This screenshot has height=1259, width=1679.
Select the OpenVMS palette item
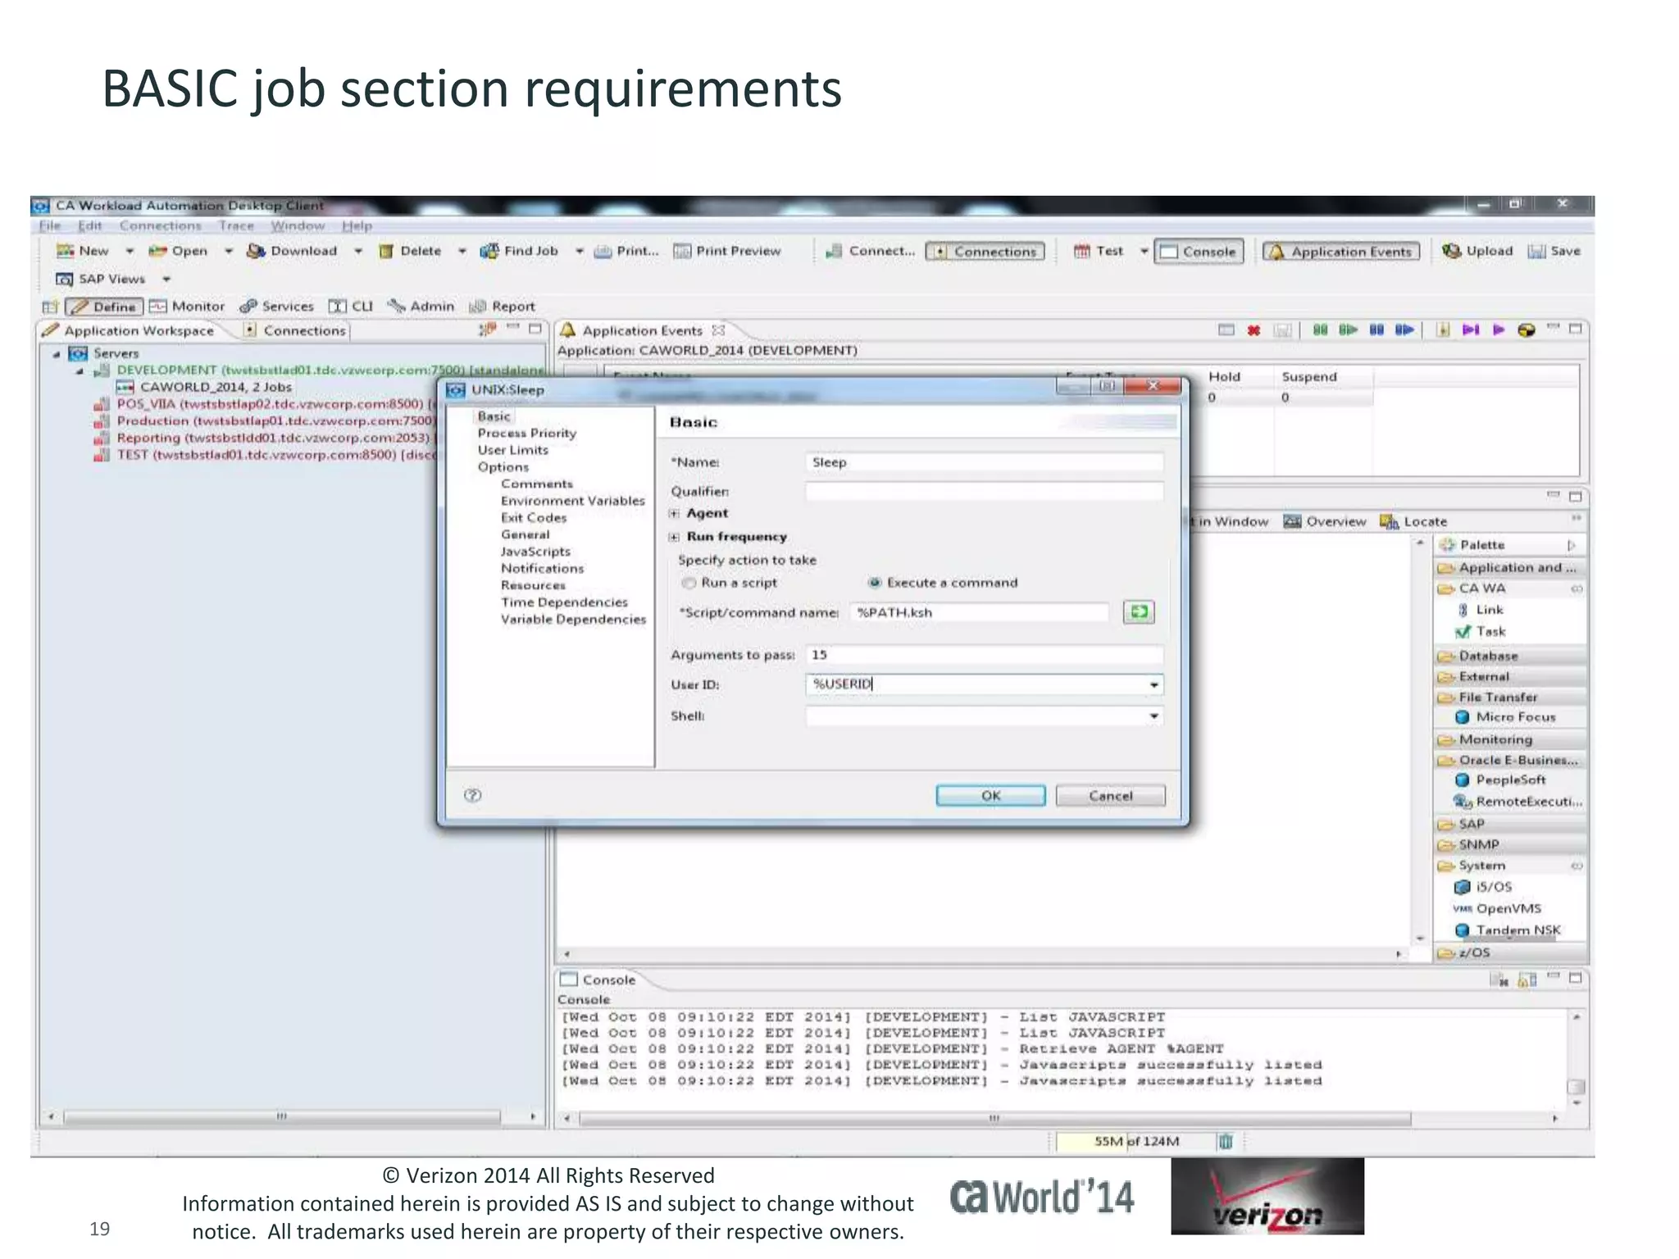pyautogui.click(x=1498, y=908)
